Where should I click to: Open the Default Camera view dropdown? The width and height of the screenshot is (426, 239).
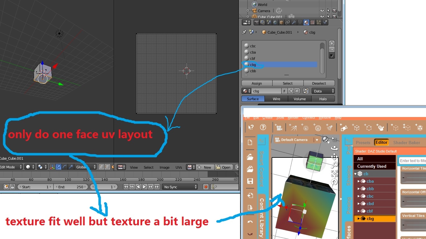click(317, 140)
